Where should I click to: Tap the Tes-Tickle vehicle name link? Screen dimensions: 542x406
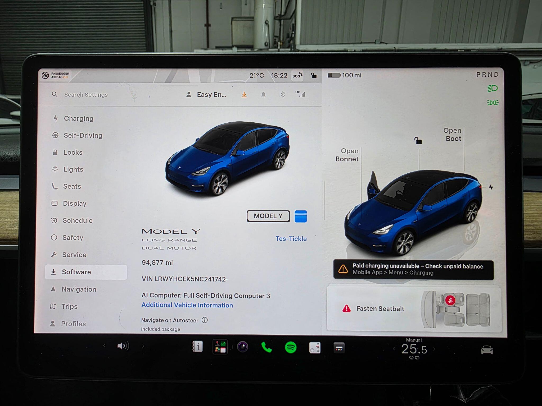[x=291, y=239]
